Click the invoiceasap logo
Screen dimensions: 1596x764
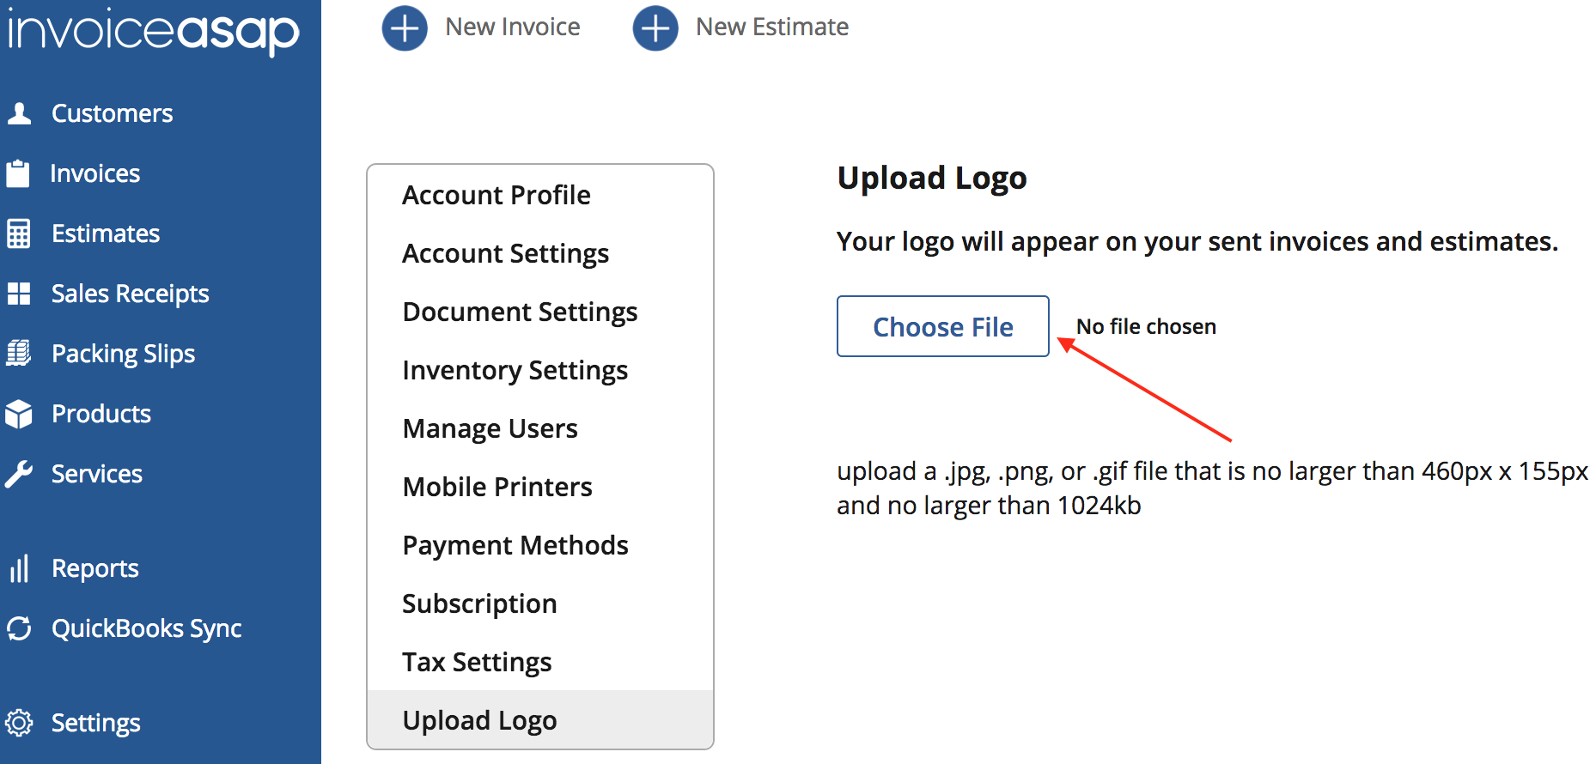click(153, 31)
